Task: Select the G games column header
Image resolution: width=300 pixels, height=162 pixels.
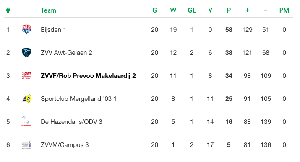Action: click(154, 10)
